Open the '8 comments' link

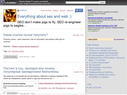pos(107,67)
